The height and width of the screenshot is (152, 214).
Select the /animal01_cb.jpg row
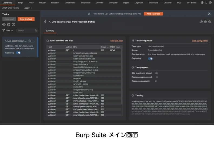[x=84, y=84]
